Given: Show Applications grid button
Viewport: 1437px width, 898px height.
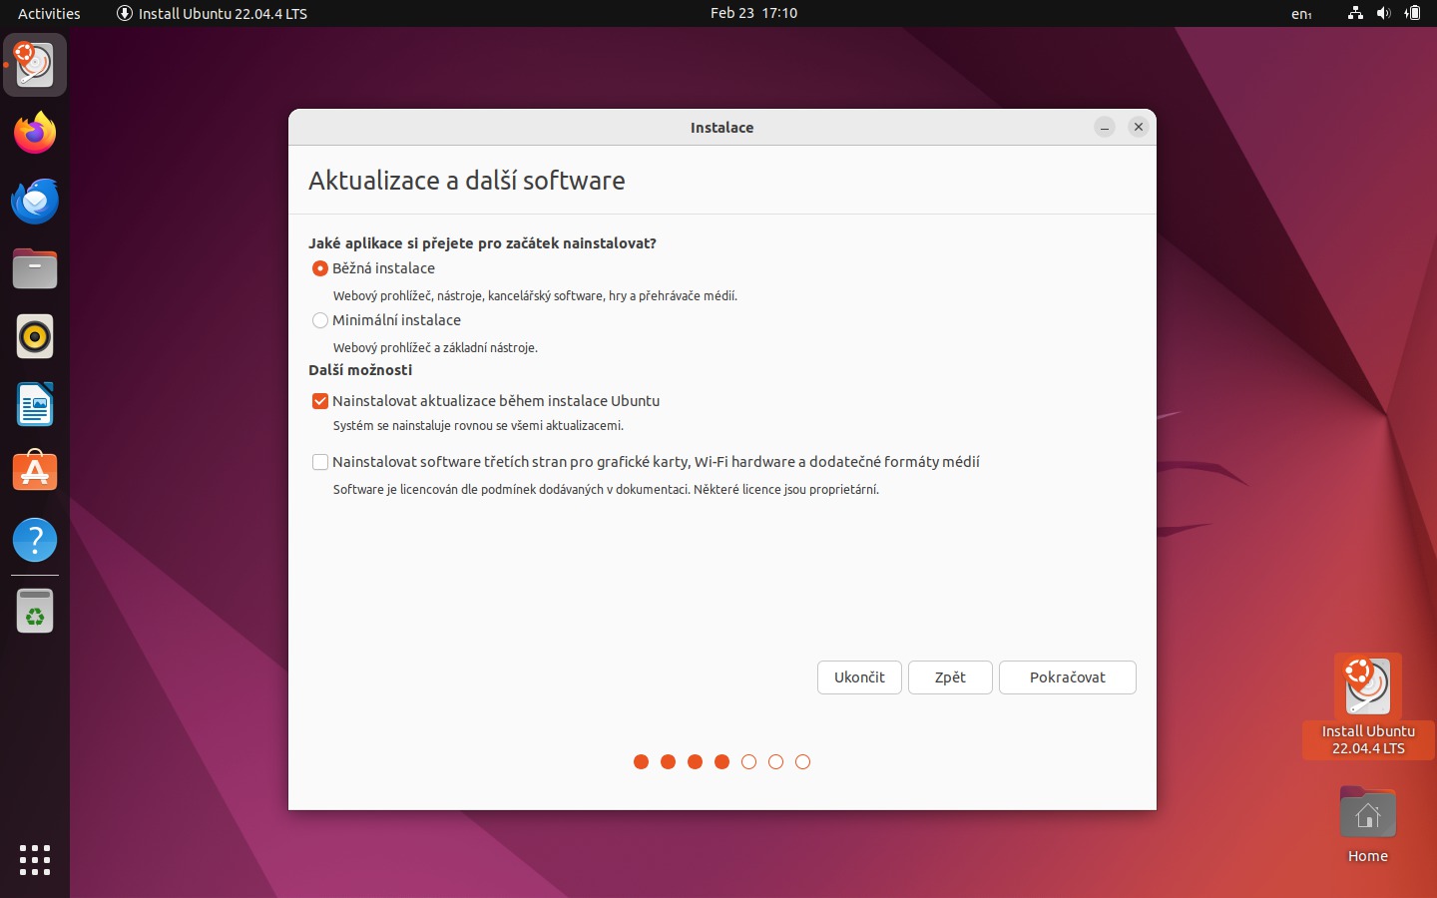Looking at the screenshot, I should [x=35, y=859].
